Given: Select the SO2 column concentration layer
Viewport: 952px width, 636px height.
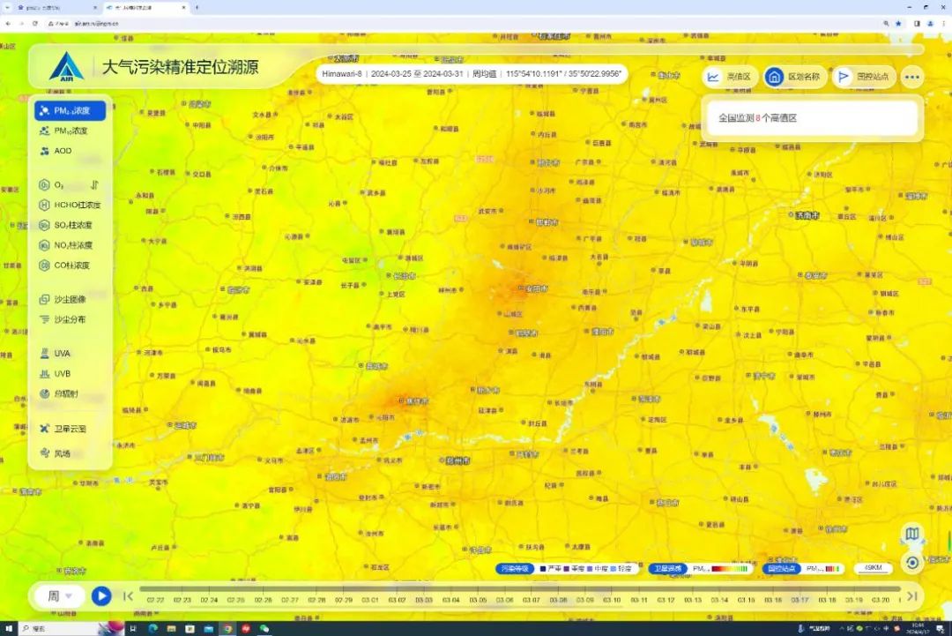Looking at the screenshot, I should click(71, 226).
